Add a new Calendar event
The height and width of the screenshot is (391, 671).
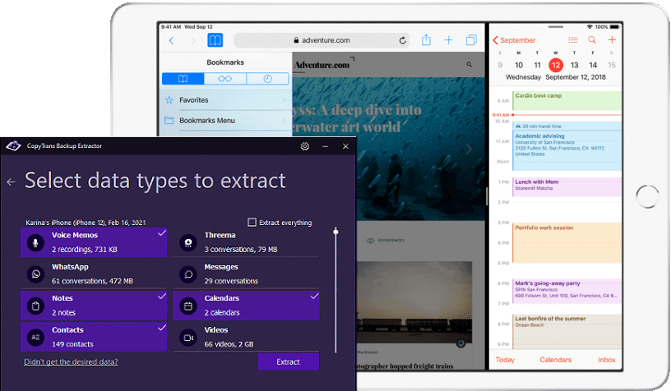612,39
